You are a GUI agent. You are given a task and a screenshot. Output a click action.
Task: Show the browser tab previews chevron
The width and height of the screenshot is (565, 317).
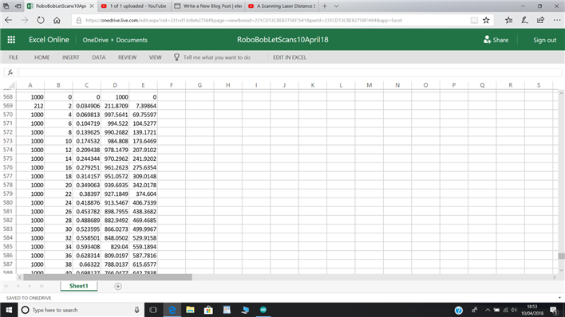(x=336, y=6)
